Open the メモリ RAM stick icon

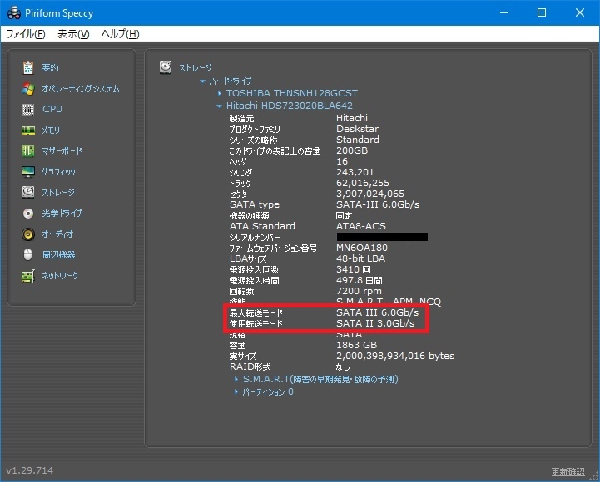point(28,130)
